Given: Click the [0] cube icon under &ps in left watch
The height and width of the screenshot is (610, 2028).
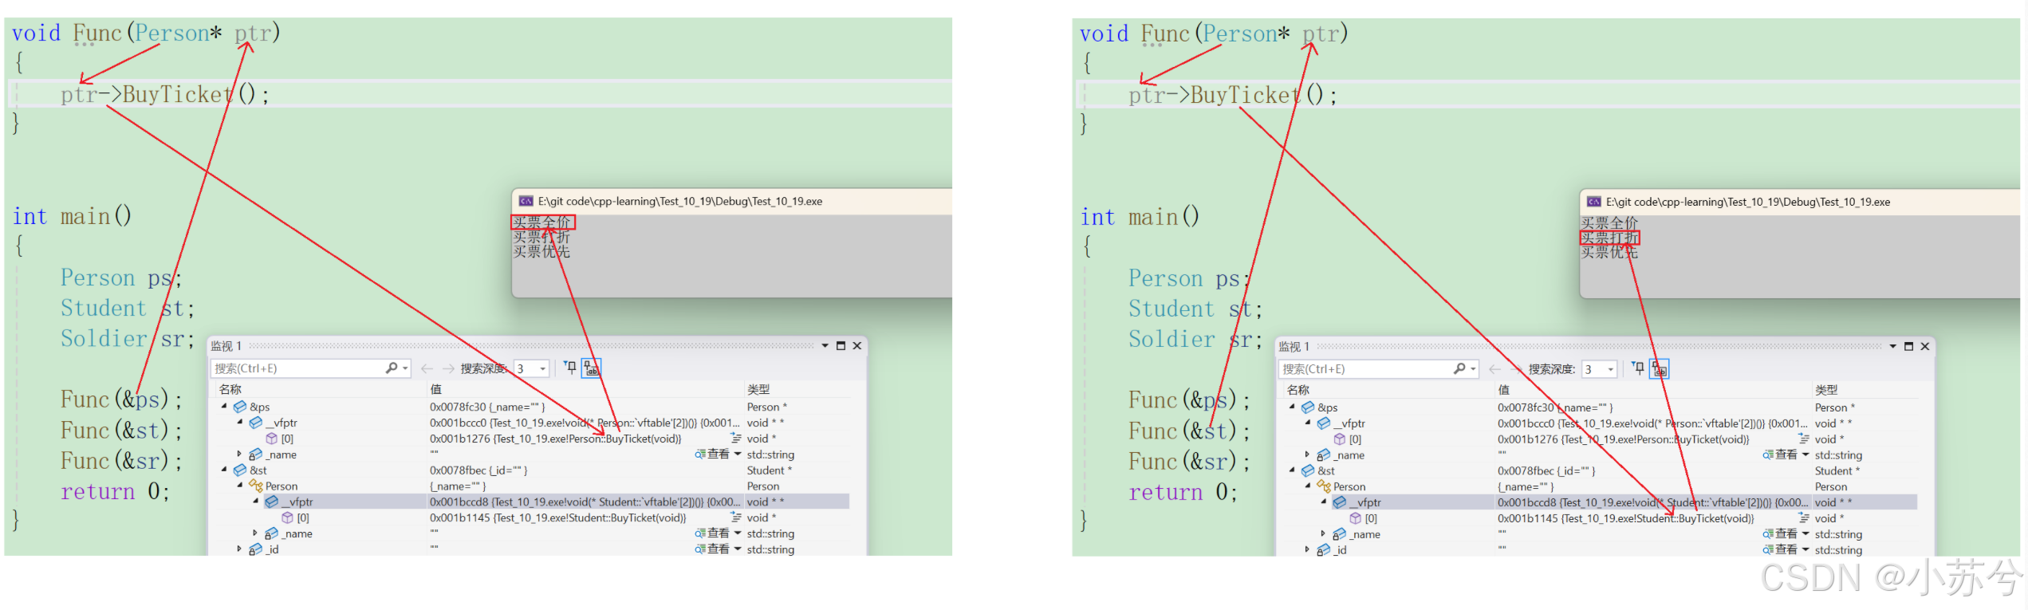Looking at the screenshot, I should tap(272, 439).
